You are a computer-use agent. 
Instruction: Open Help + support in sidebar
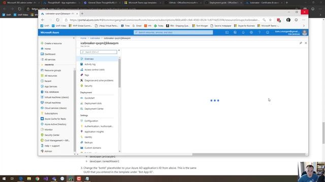point(50,146)
